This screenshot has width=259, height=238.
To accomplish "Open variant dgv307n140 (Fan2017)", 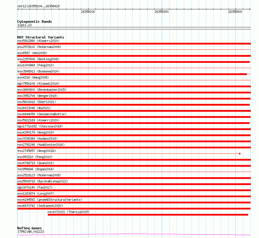I will click(35, 187).
